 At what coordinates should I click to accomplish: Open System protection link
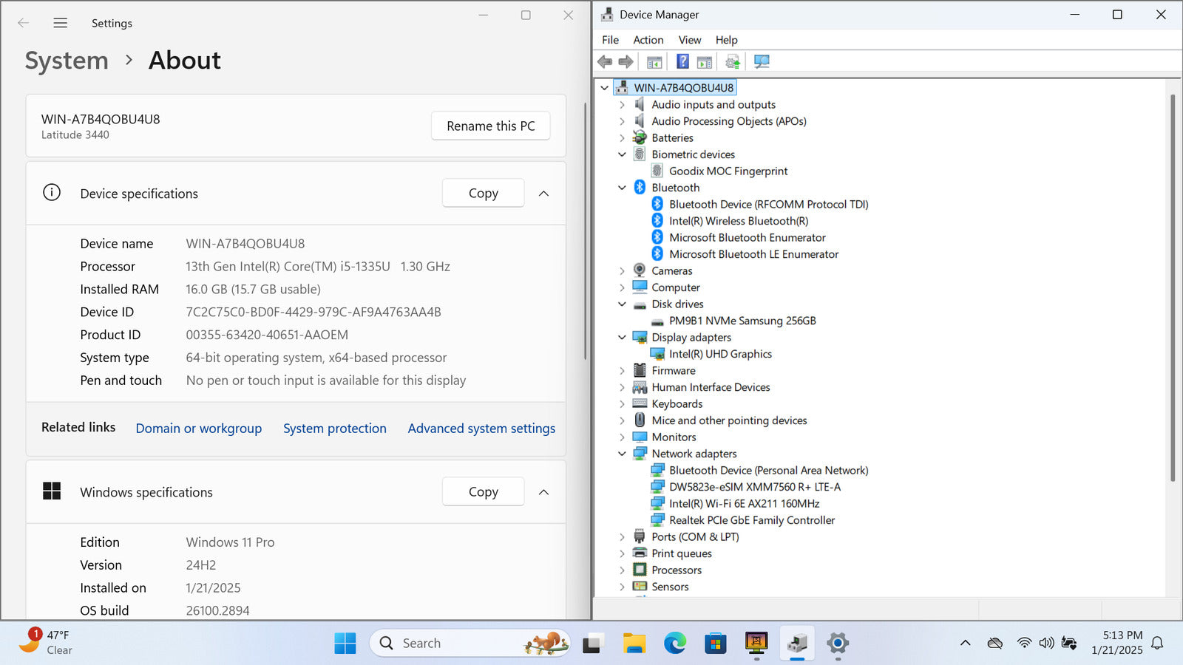335,429
